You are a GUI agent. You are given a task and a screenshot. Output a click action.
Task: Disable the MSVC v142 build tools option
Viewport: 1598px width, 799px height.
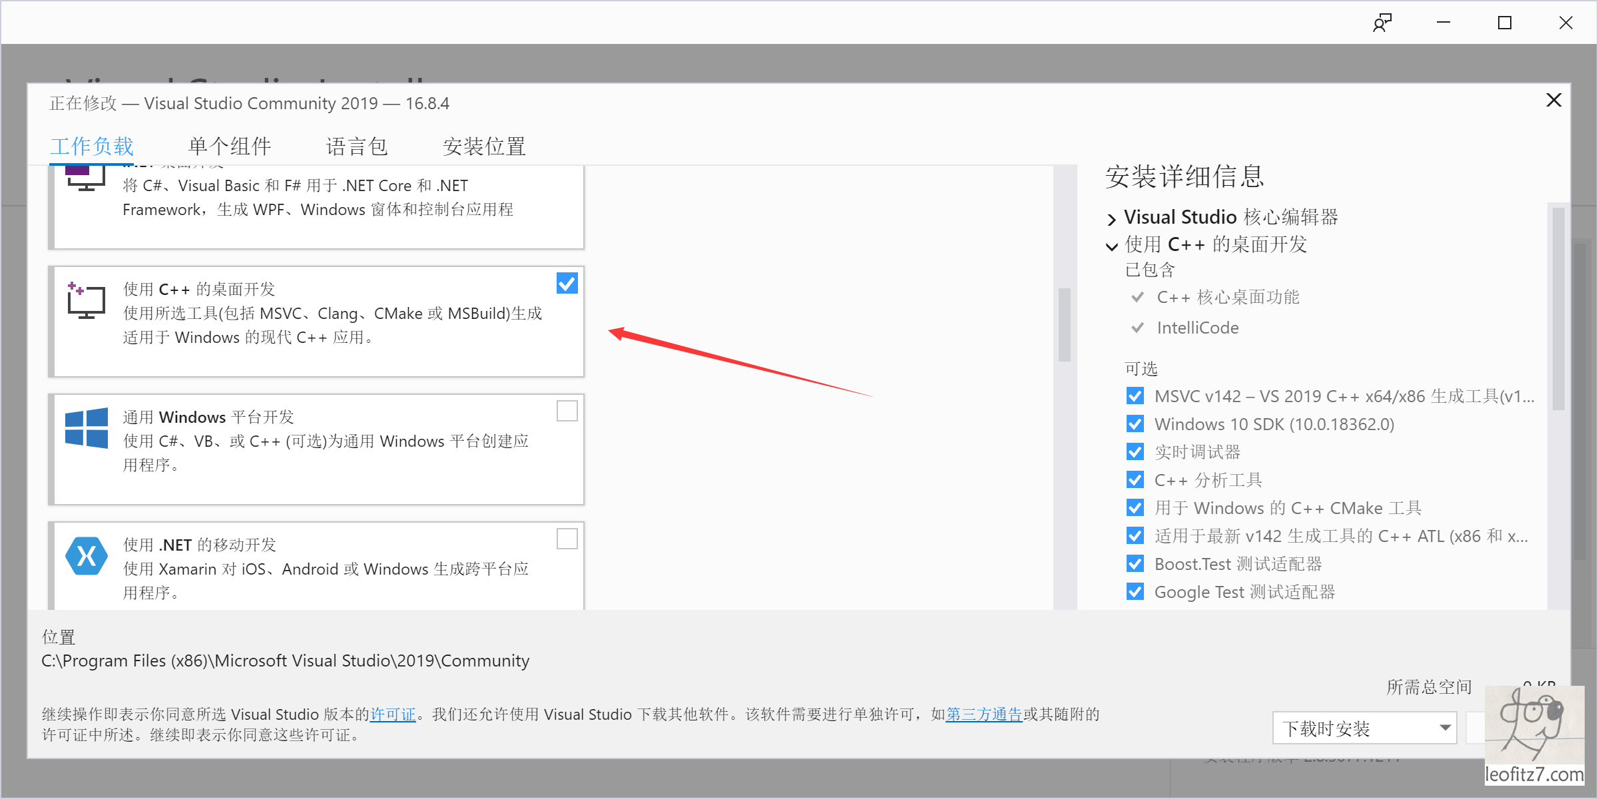1134,396
